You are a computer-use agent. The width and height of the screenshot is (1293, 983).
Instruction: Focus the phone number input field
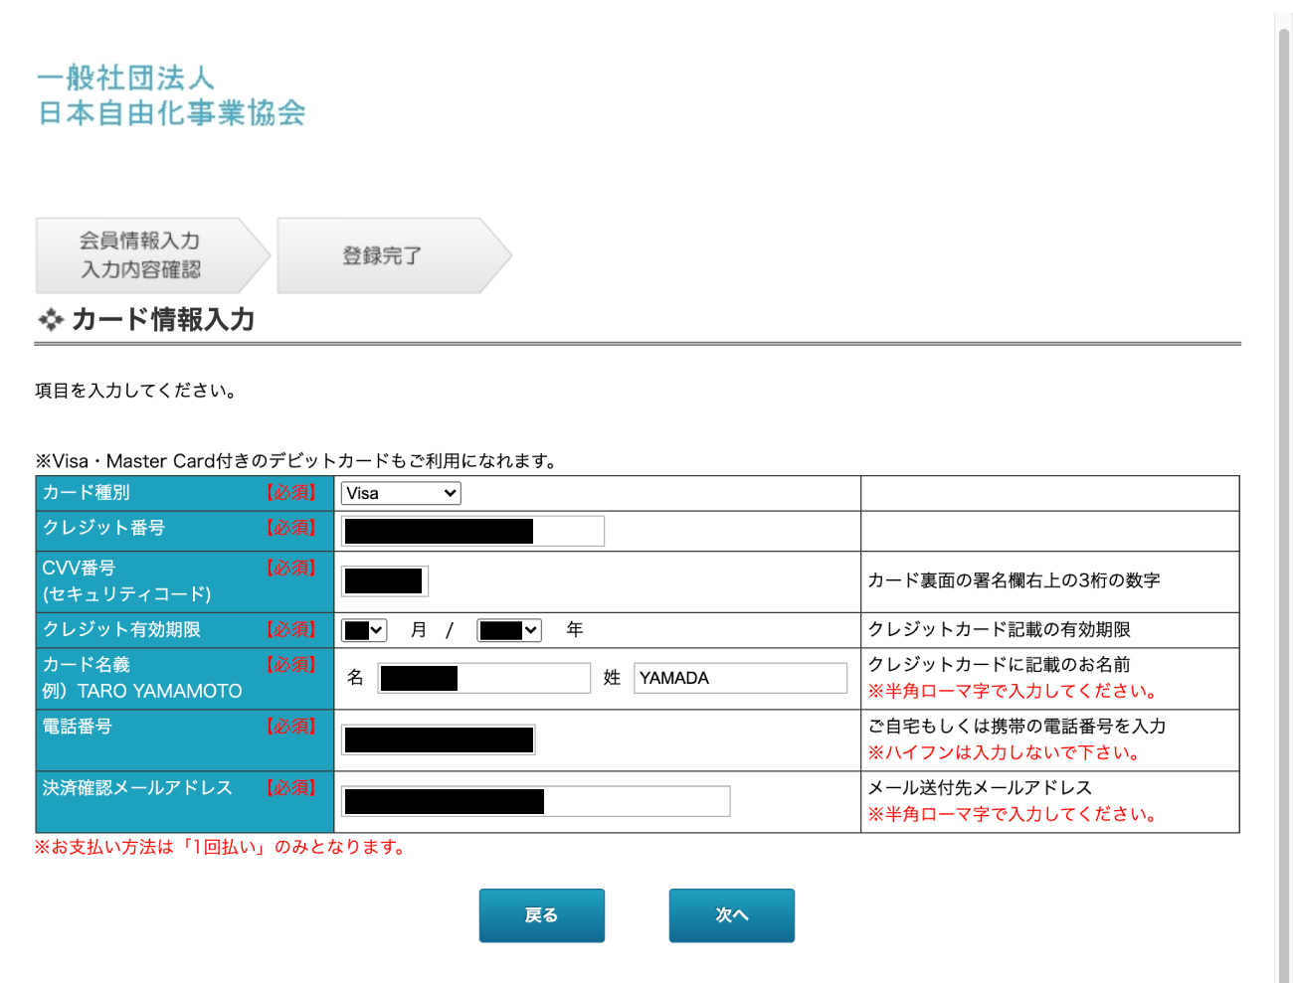pos(439,739)
